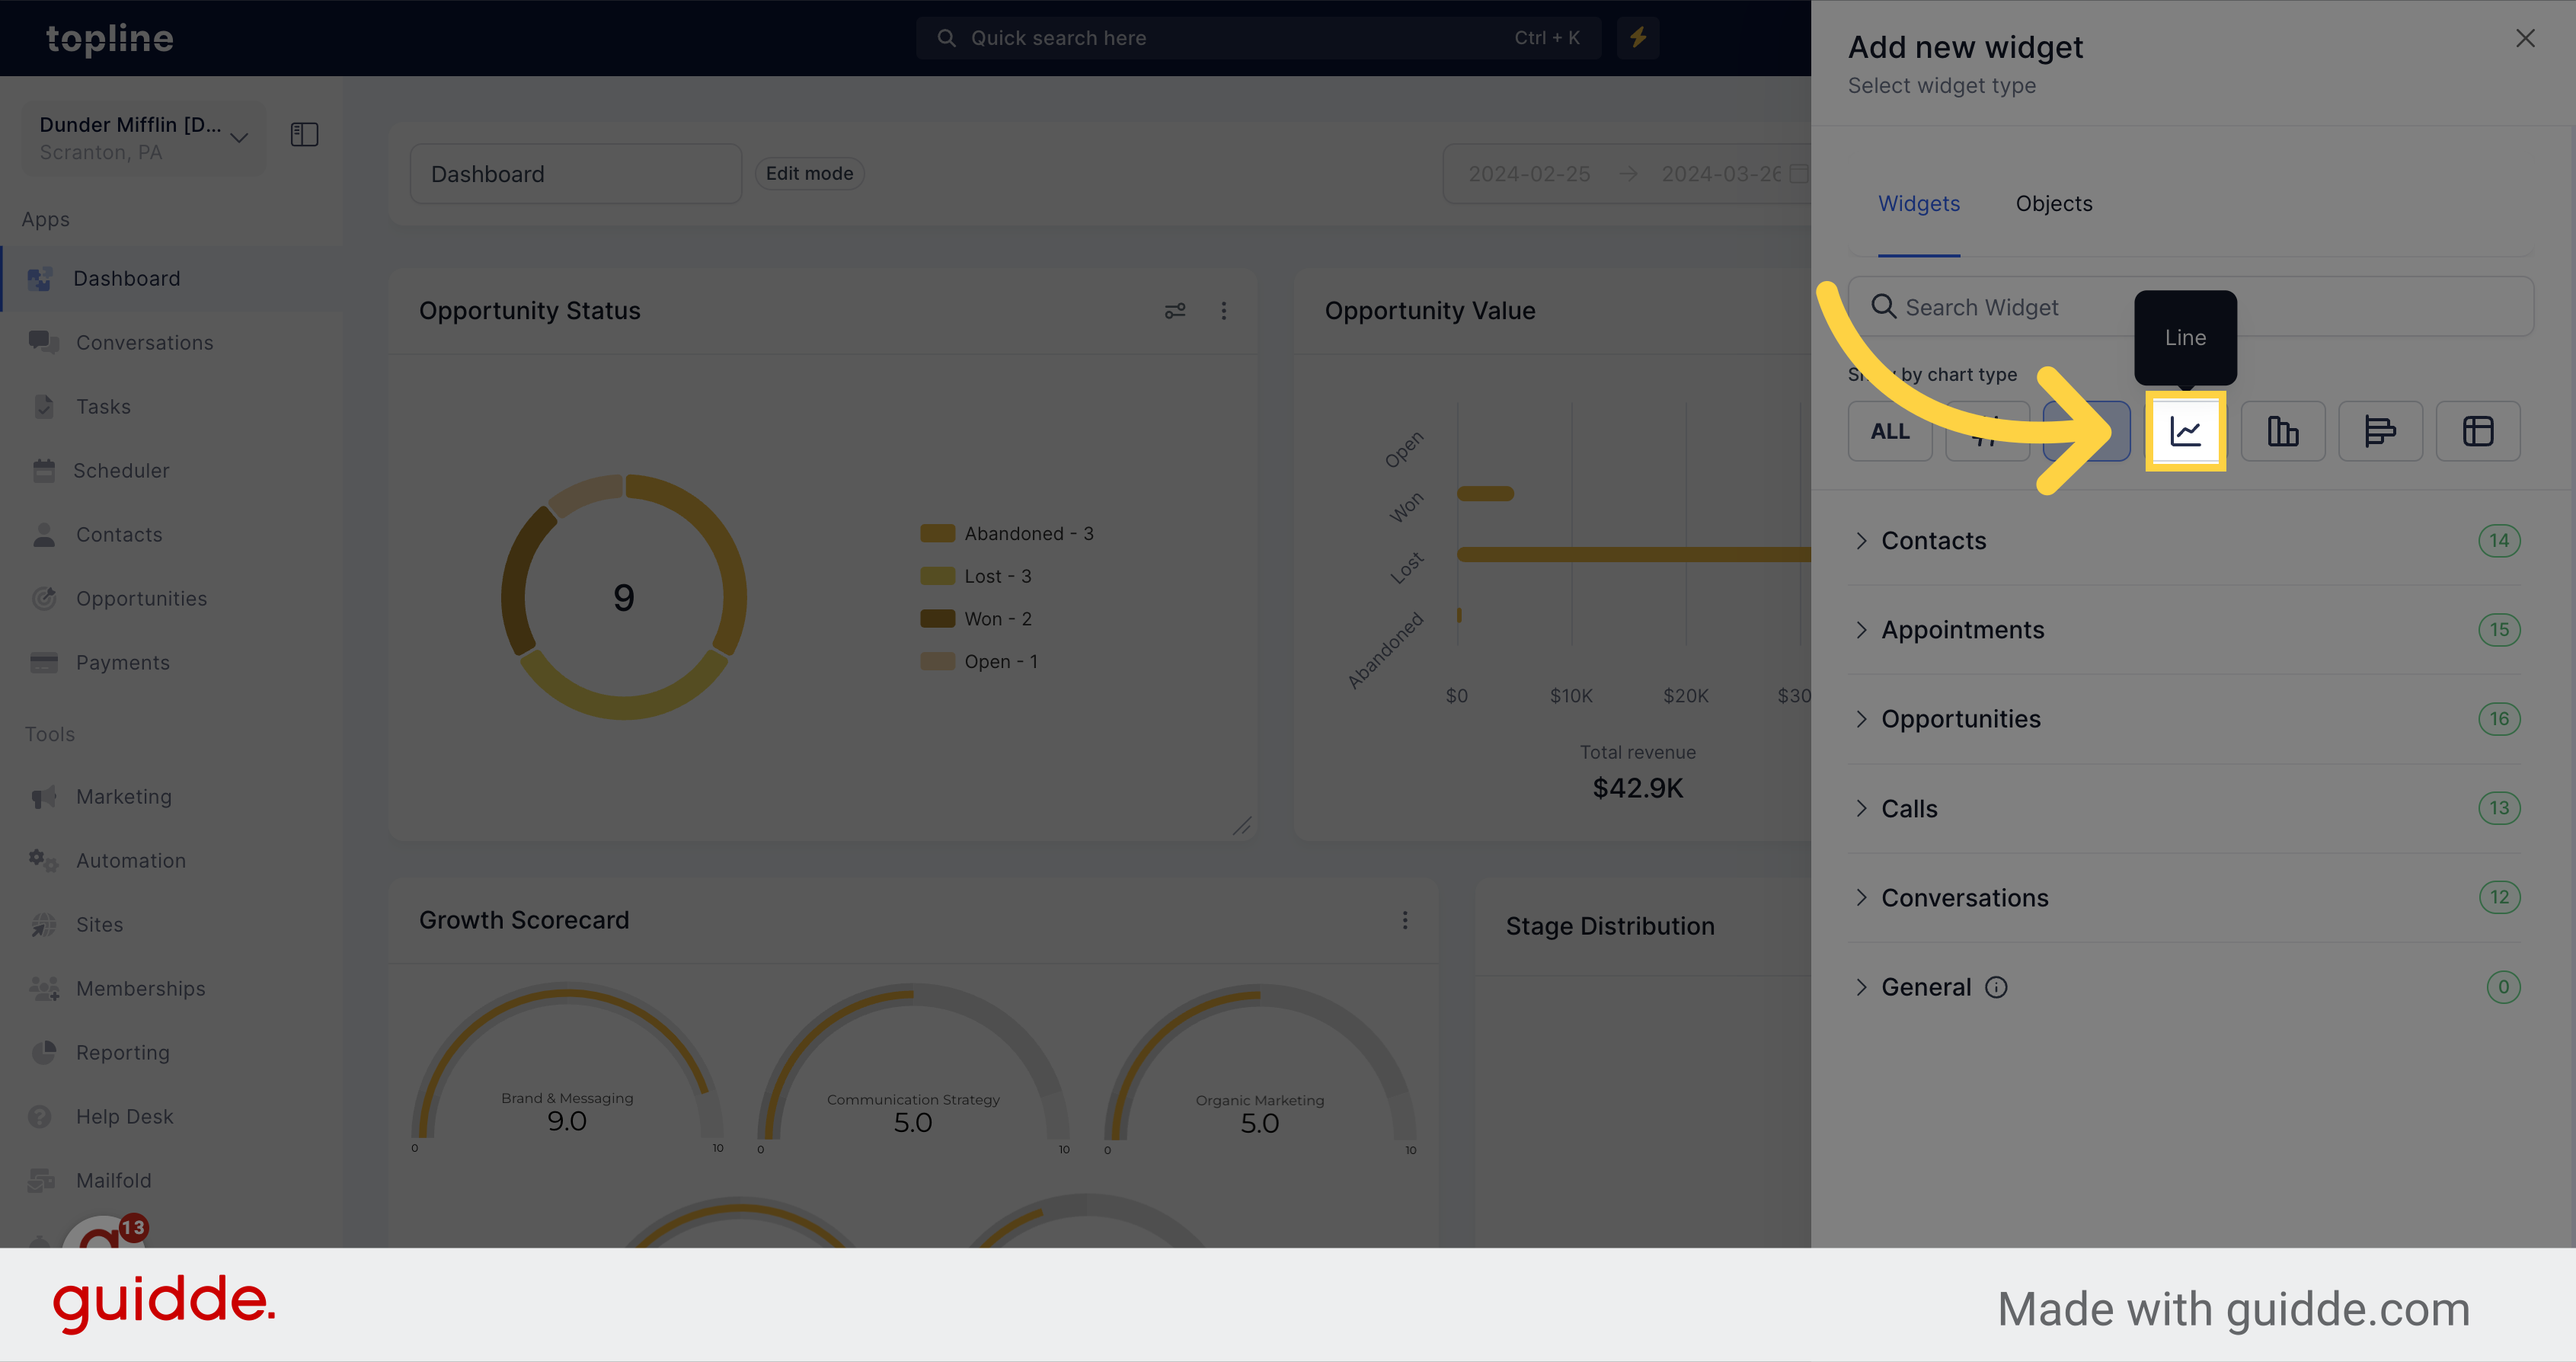Switch to the Widgets tab

tap(1920, 203)
